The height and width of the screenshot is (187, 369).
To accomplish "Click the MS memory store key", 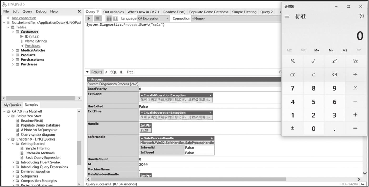I will 345,50.
